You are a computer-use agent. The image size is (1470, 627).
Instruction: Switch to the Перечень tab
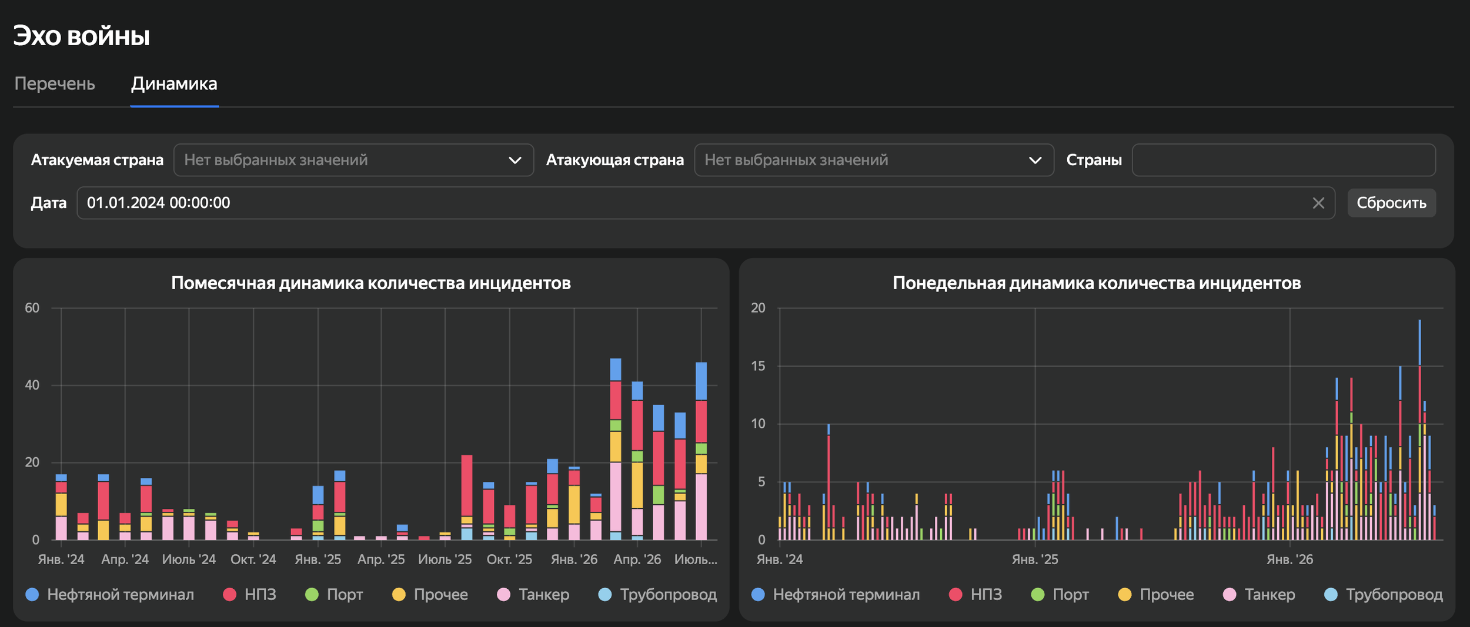55,83
